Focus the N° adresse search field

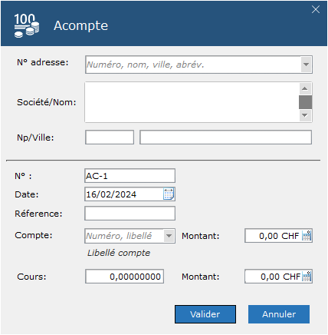coord(193,65)
